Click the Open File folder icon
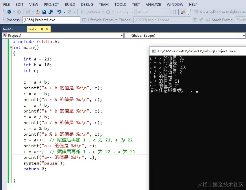Viewport: 246px width, 190px height. [38, 12]
